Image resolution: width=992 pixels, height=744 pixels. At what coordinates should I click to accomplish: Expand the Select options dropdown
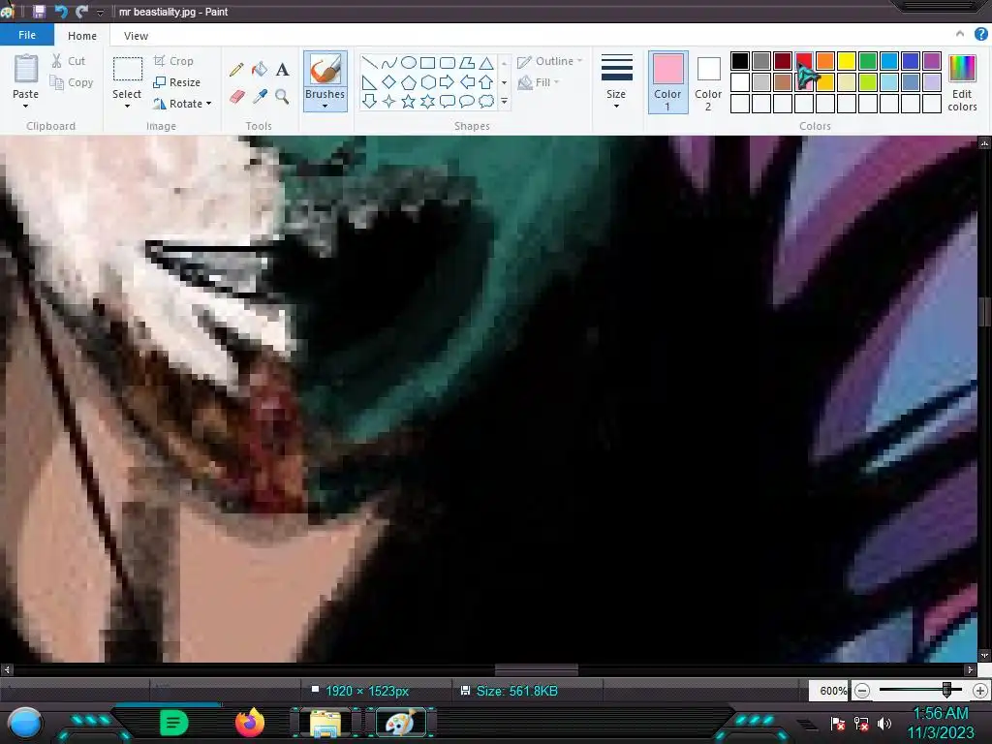[127, 107]
